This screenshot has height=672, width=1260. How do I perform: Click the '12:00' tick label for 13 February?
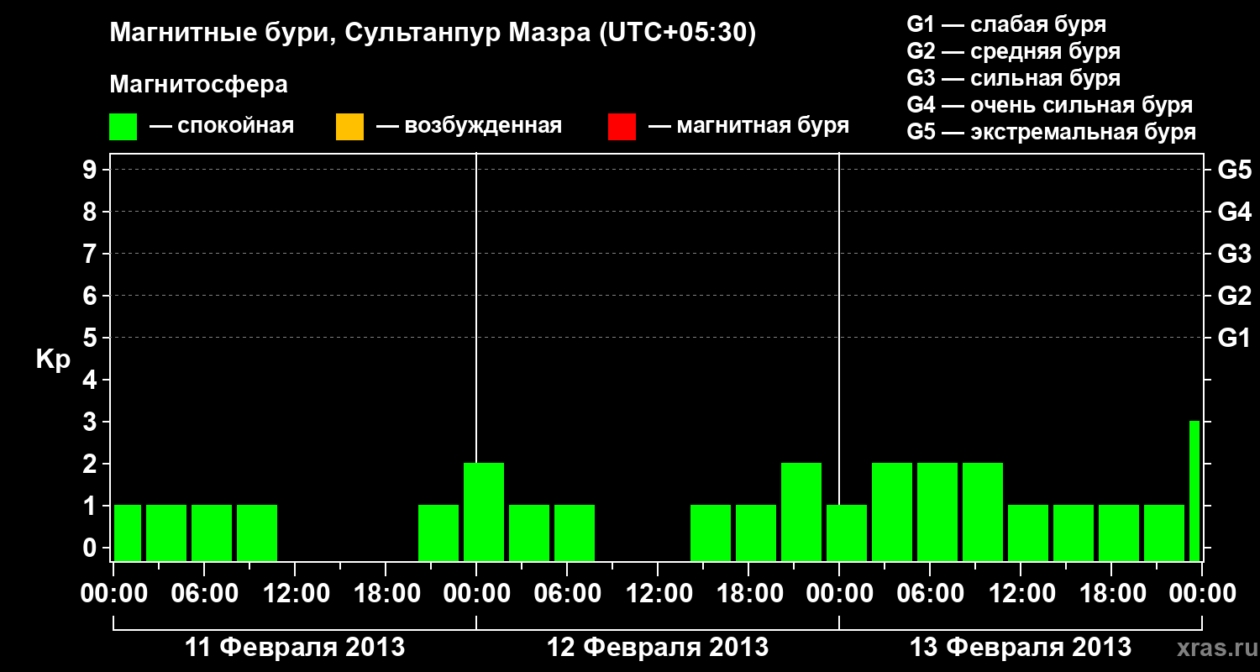1021,593
